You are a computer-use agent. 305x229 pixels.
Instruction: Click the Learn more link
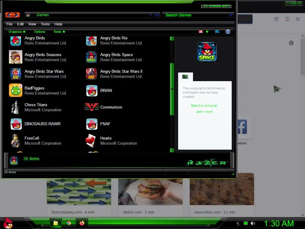click(x=204, y=112)
